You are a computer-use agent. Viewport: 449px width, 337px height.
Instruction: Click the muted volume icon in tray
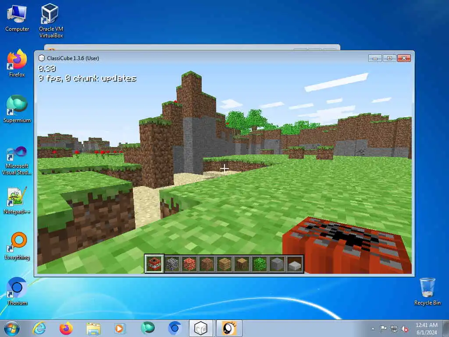[405, 329]
